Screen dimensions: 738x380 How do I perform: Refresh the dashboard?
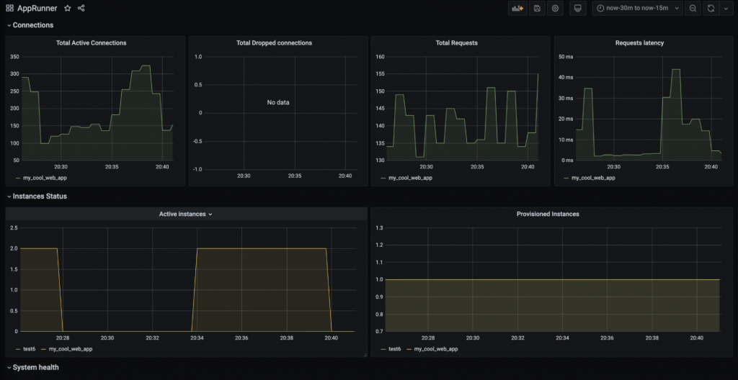click(x=711, y=8)
